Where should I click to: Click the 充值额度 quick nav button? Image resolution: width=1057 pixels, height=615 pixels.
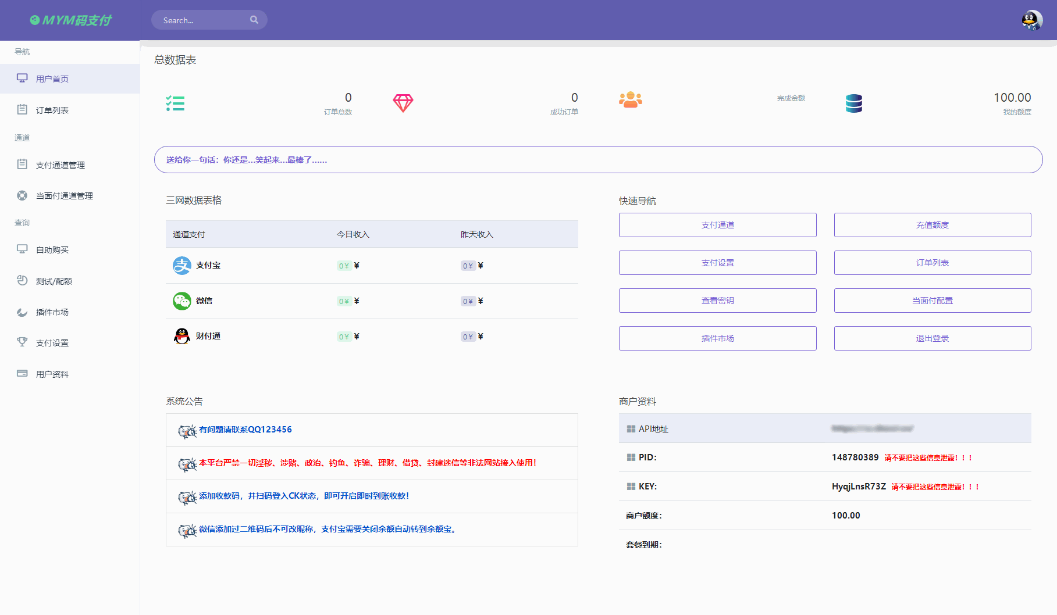932,225
